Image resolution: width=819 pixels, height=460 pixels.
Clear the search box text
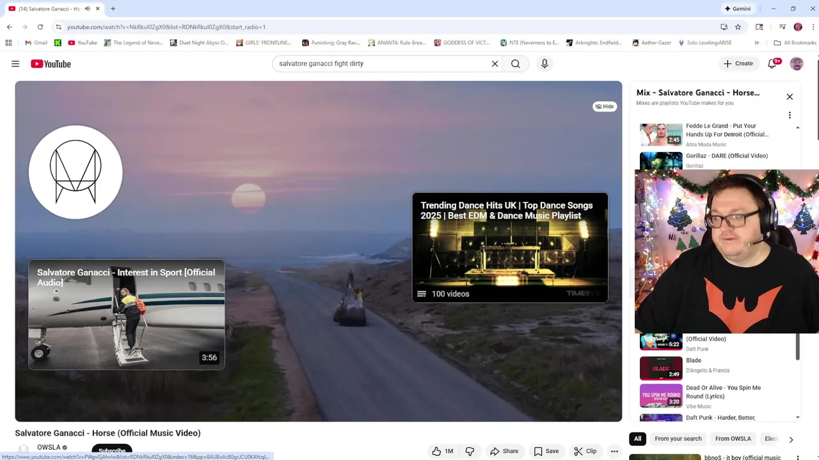click(495, 64)
